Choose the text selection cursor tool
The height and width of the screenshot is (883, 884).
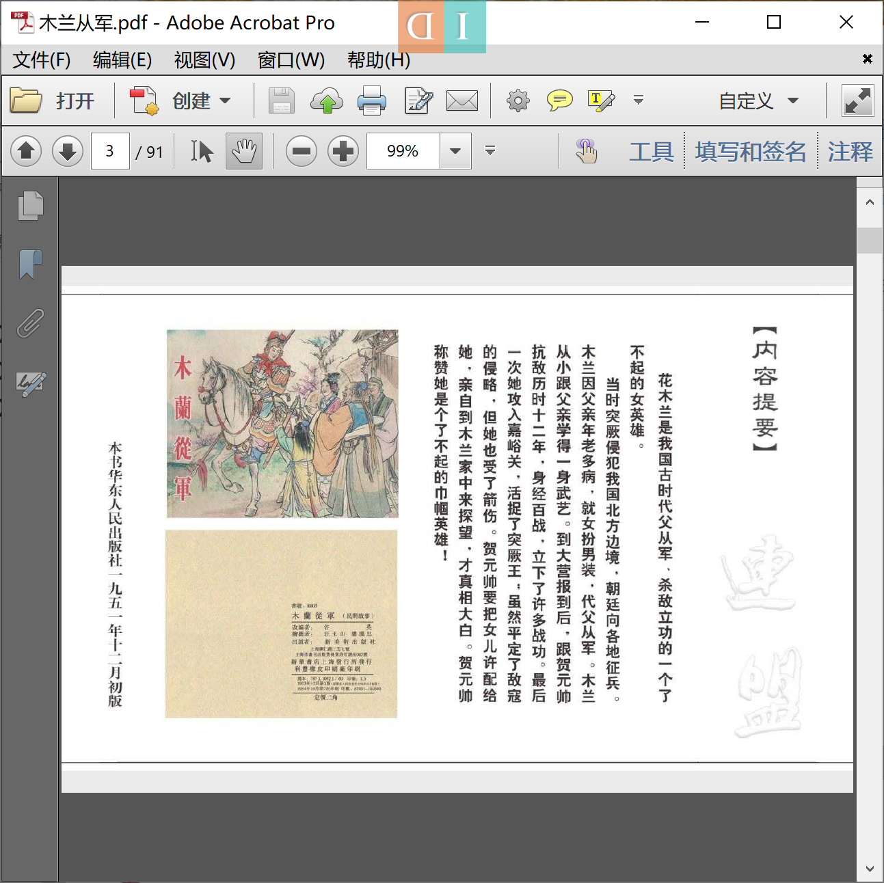[x=202, y=151]
